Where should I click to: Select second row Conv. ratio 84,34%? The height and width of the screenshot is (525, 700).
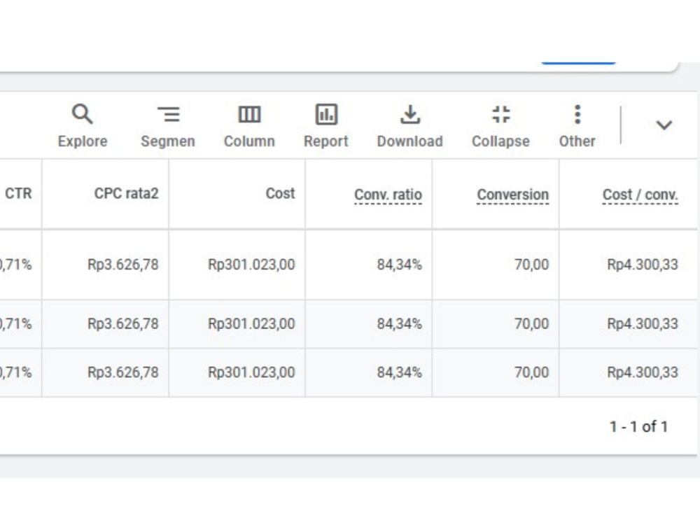tap(399, 323)
